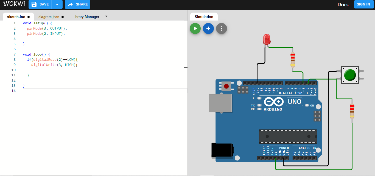Expand the arrow after Library Manager tab

pyautogui.click(x=106, y=16)
